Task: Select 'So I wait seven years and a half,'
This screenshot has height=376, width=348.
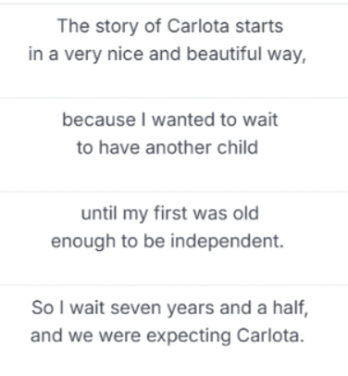Action: pyautogui.click(x=170, y=308)
